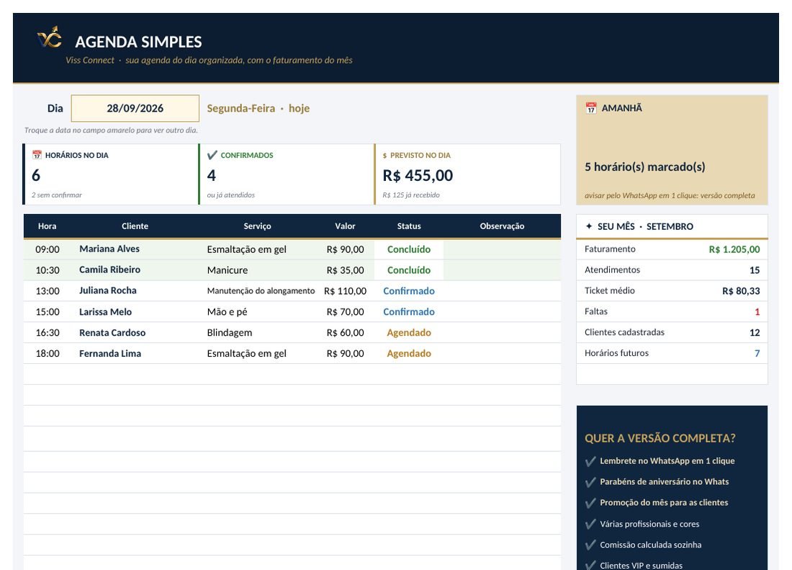792x570 pixels.
Task: Click the Confirmado status for Juliana Rocha
Action: tap(409, 290)
